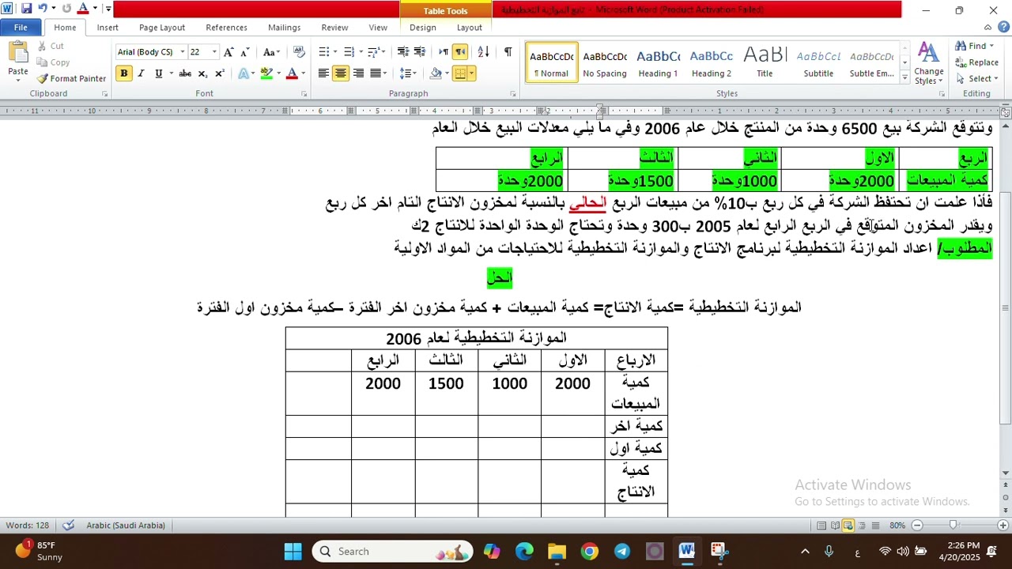Open the borders dropdown arrow
This screenshot has width=1012, height=569.
point(471,73)
